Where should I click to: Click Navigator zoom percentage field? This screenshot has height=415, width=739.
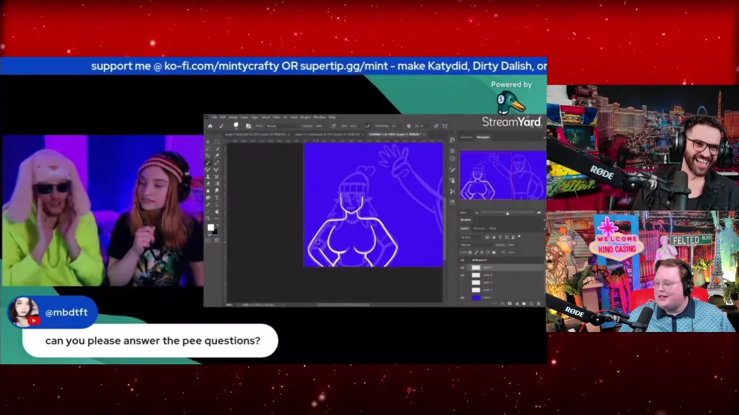pyautogui.click(x=463, y=213)
